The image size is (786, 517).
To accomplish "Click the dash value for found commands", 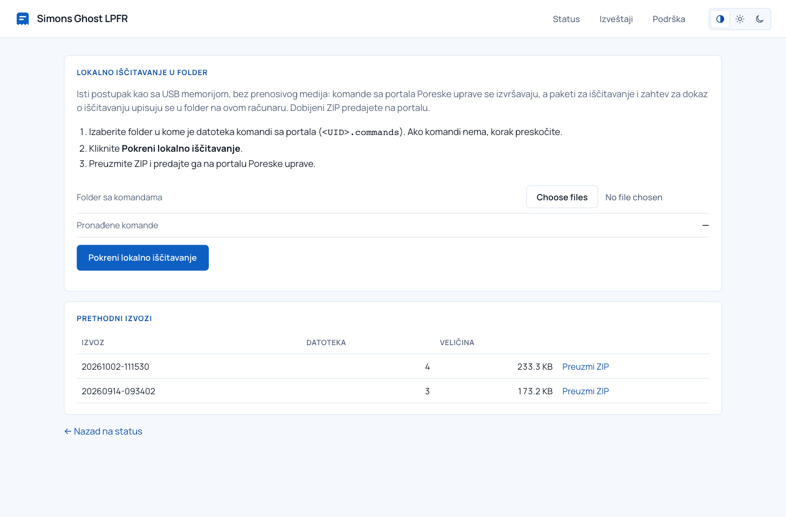I will [x=705, y=225].
